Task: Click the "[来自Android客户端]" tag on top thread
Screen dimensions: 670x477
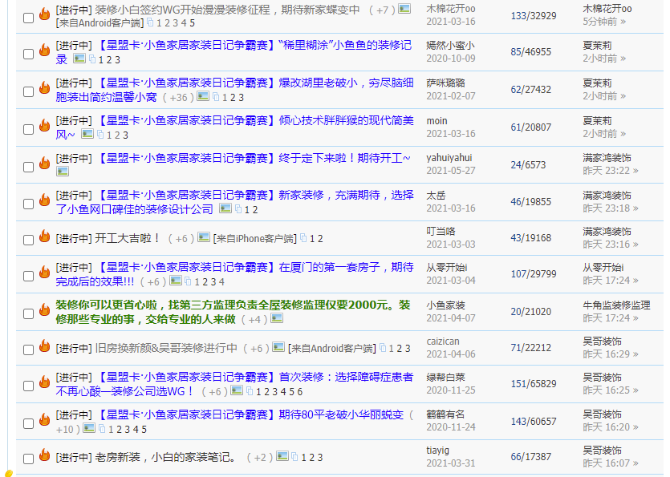Action: pos(99,25)
